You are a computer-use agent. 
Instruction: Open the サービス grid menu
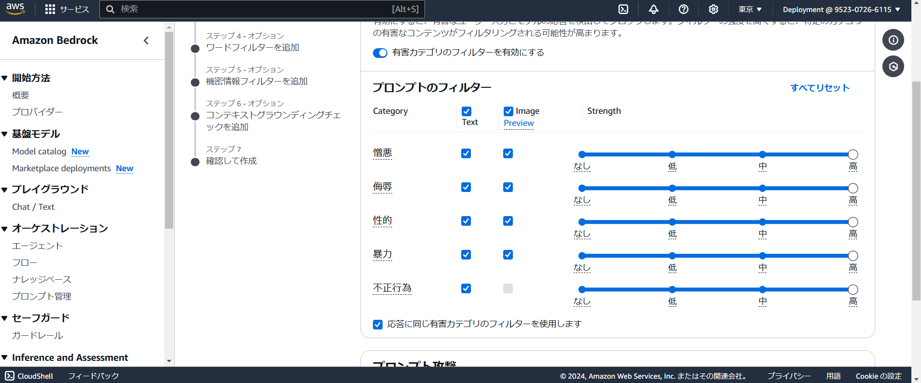(67, 9)
